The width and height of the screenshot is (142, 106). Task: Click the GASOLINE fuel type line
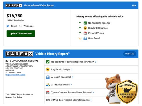(x=10, y=70)
